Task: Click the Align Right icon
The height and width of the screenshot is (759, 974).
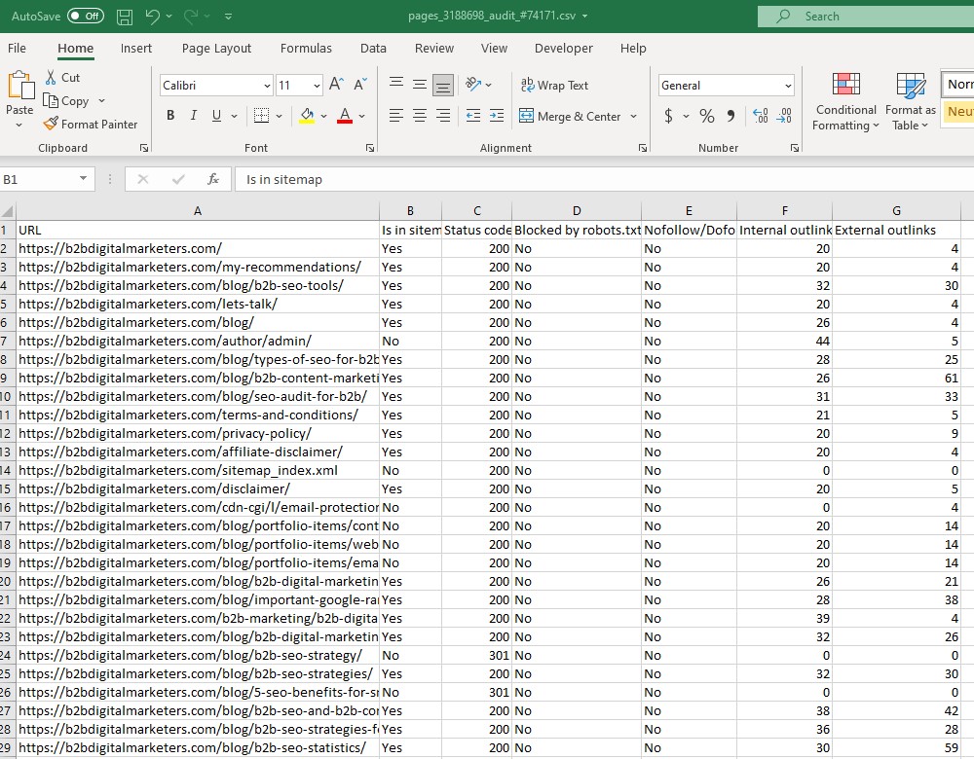Action: [443, 116]
